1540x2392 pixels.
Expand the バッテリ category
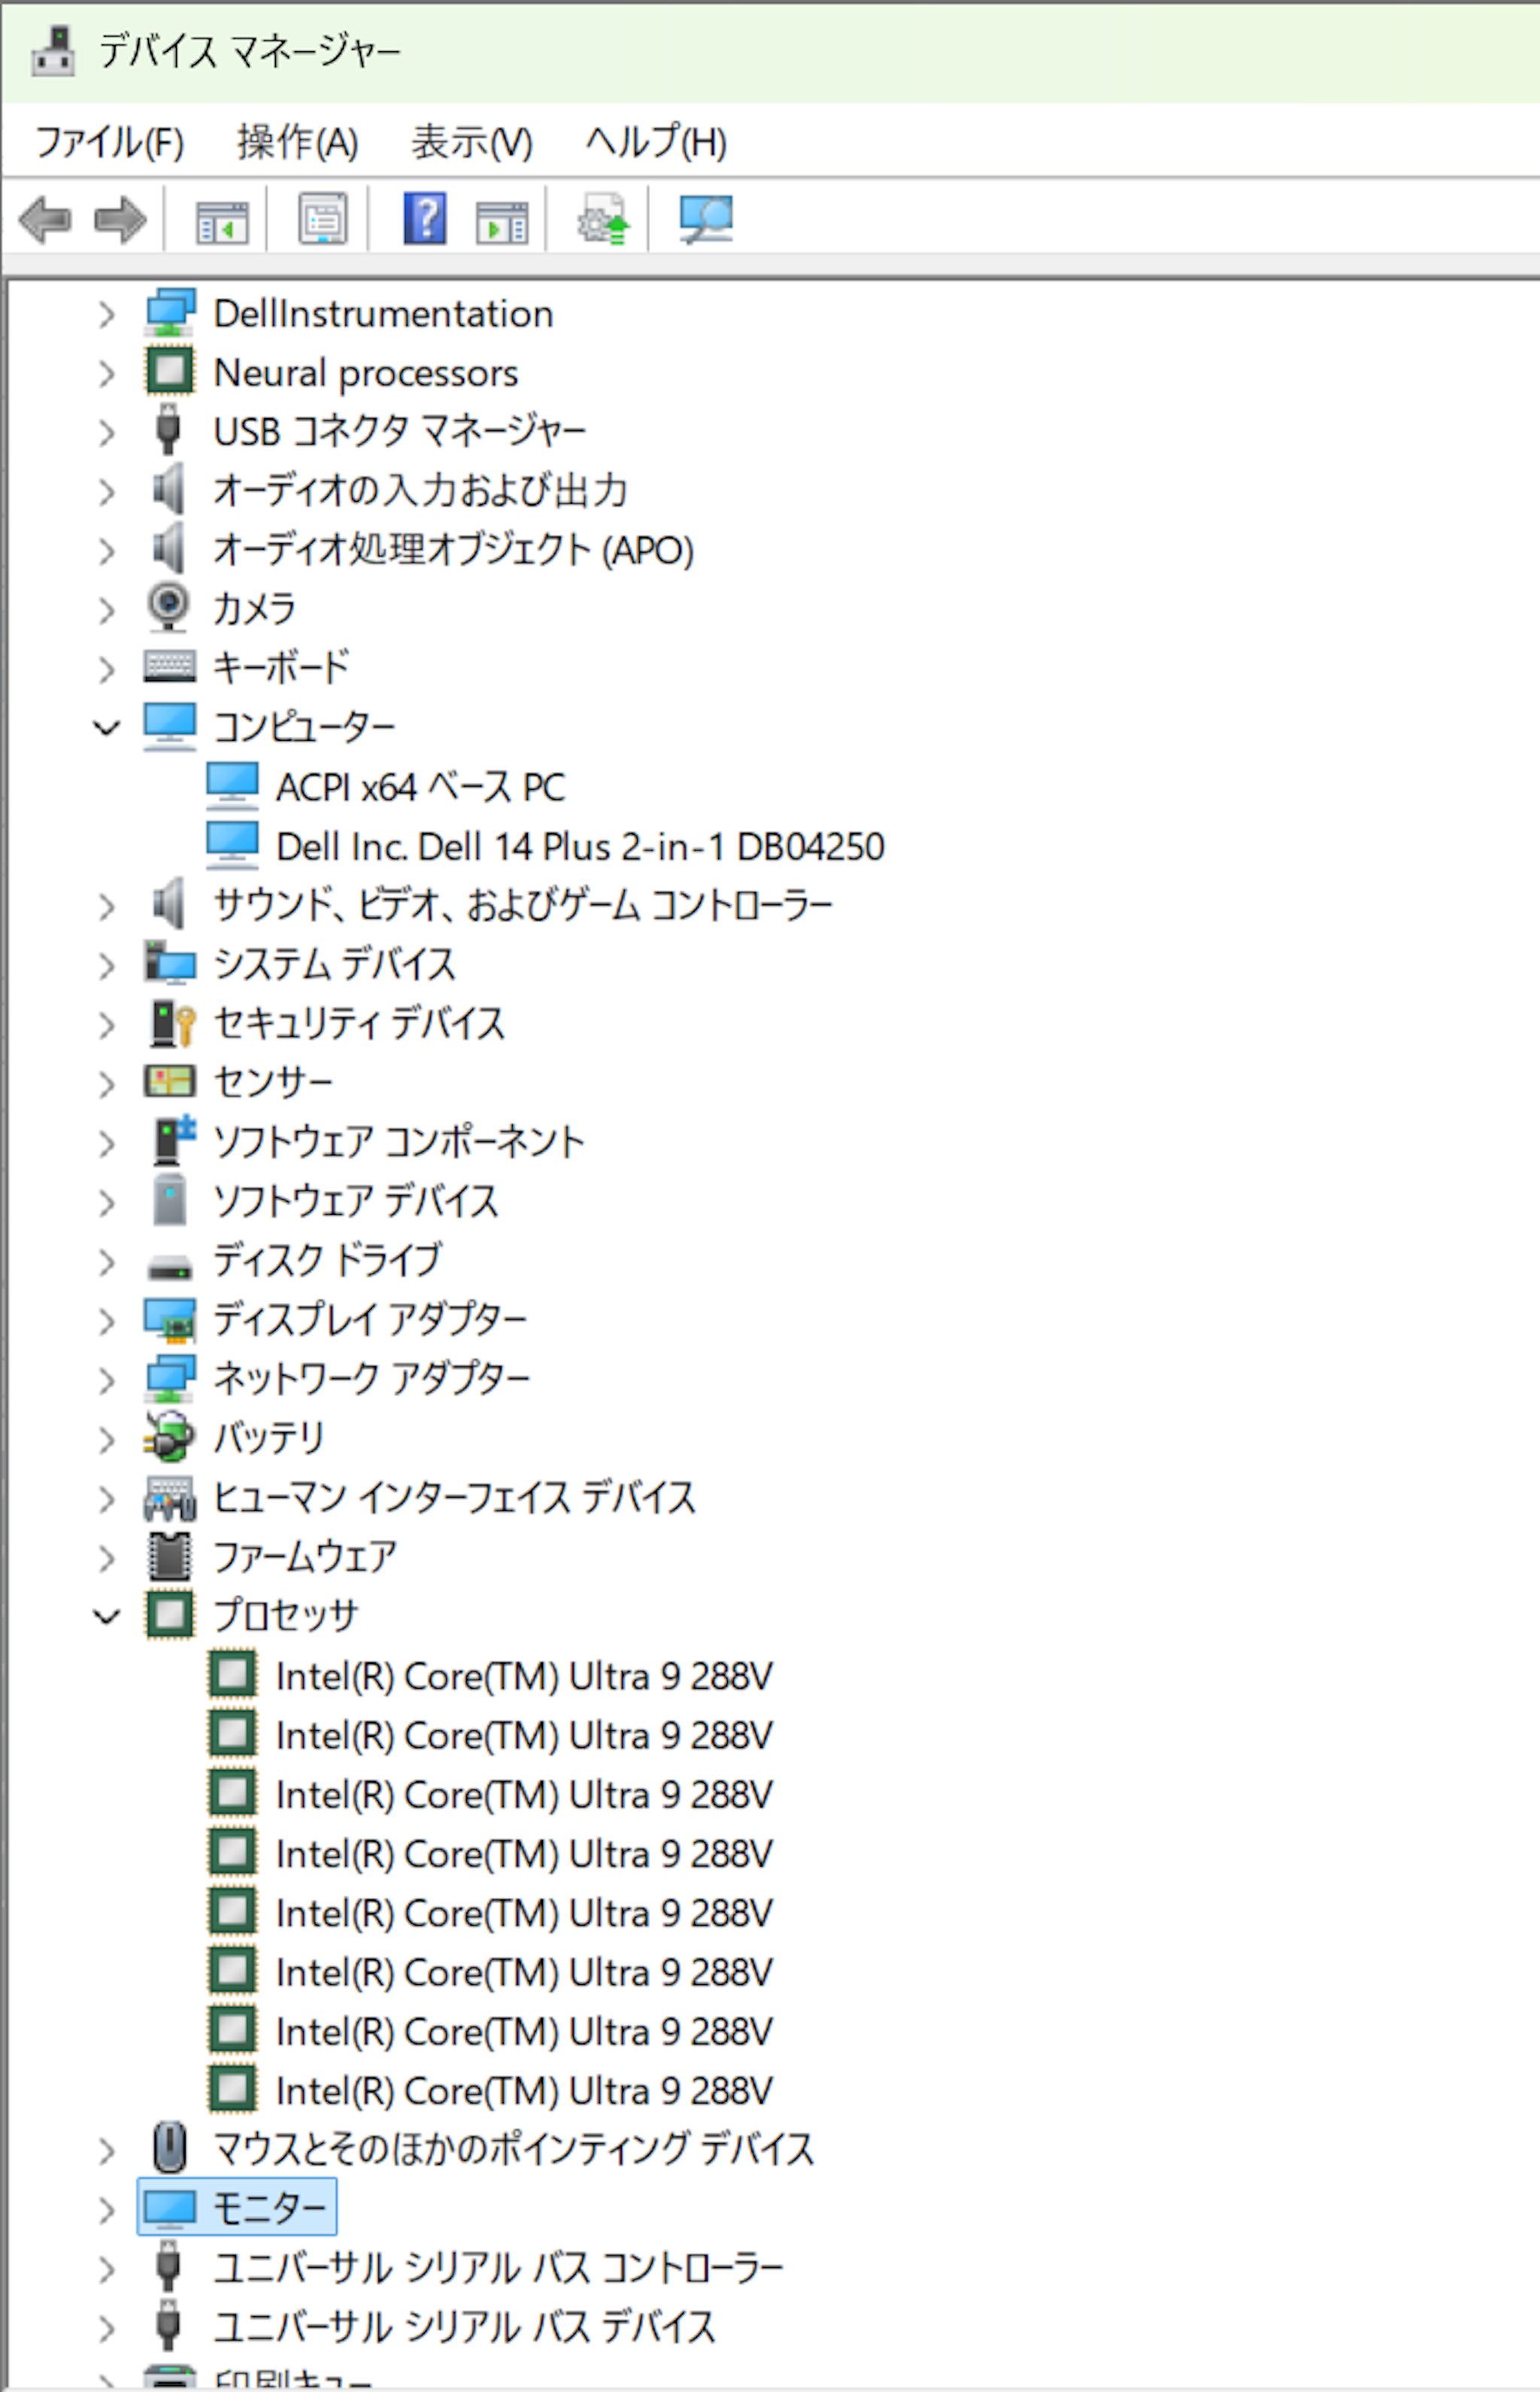click(x=106, y=1439)
